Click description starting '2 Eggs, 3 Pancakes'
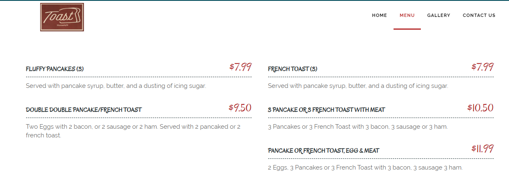509x184 pixels. pyautogui.click(x=365, y=167)
